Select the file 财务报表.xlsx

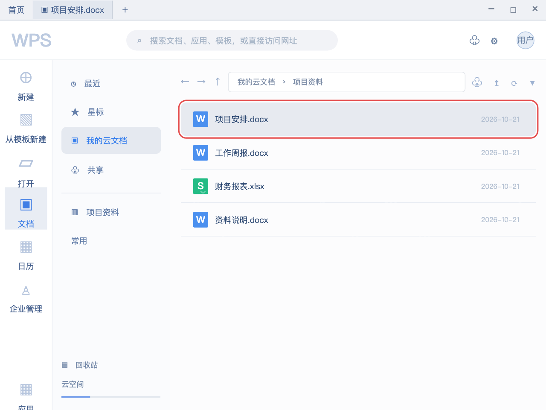pyautogui.click(x=358, y=186)
